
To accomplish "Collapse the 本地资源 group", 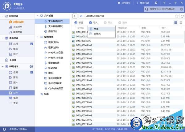I will pyautogui.click(x=2, y=38).
